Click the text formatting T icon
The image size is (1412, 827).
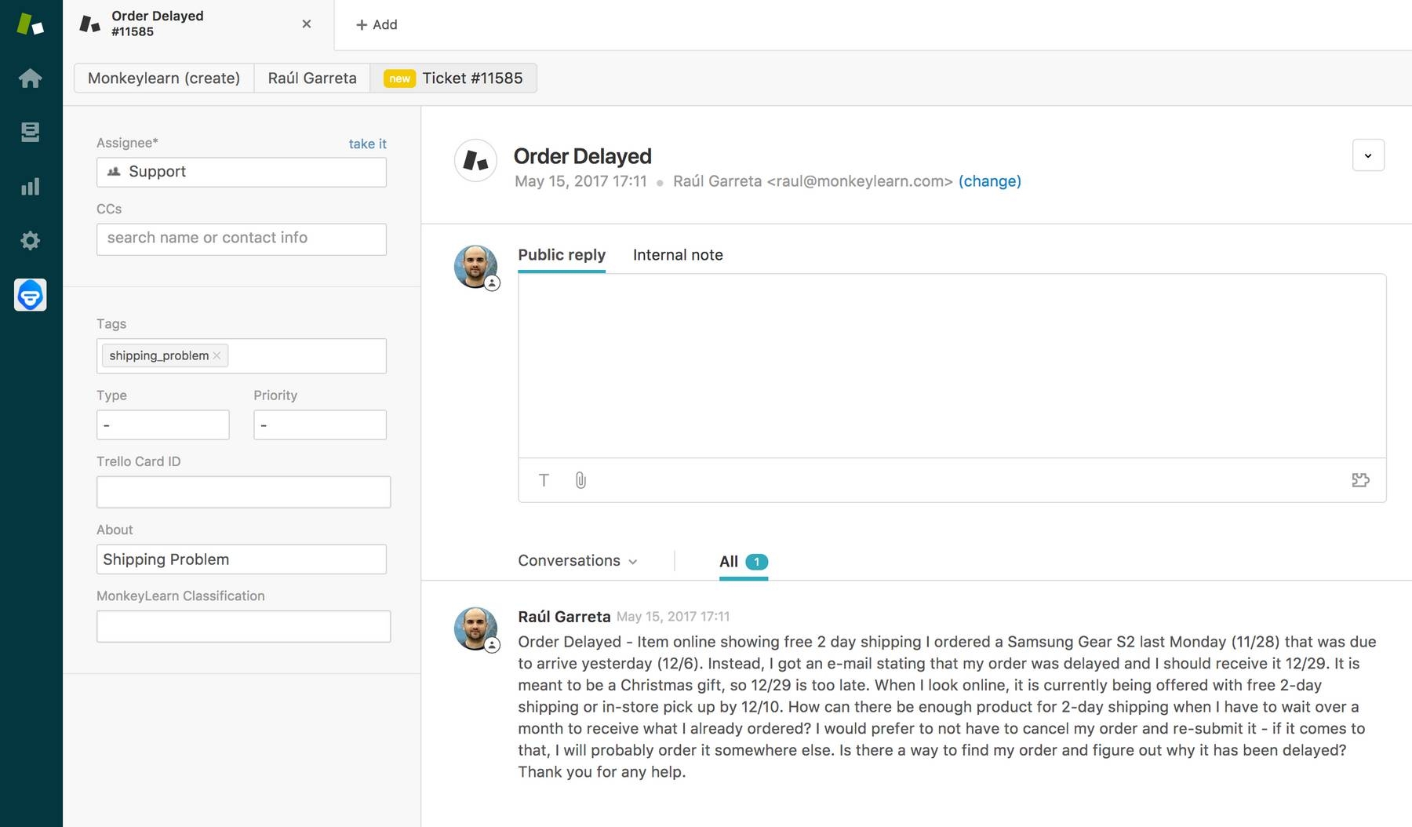point(544,480)
